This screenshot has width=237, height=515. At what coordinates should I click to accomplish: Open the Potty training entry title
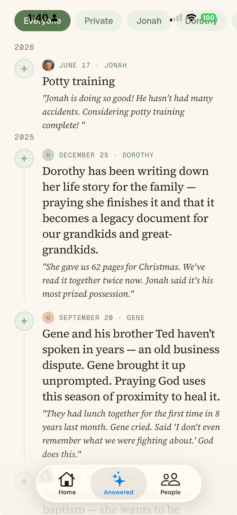point(79,81)
